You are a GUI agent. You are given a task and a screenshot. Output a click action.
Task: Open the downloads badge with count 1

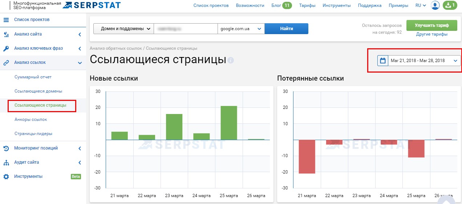pyautogui.click(x=450, y=5)
